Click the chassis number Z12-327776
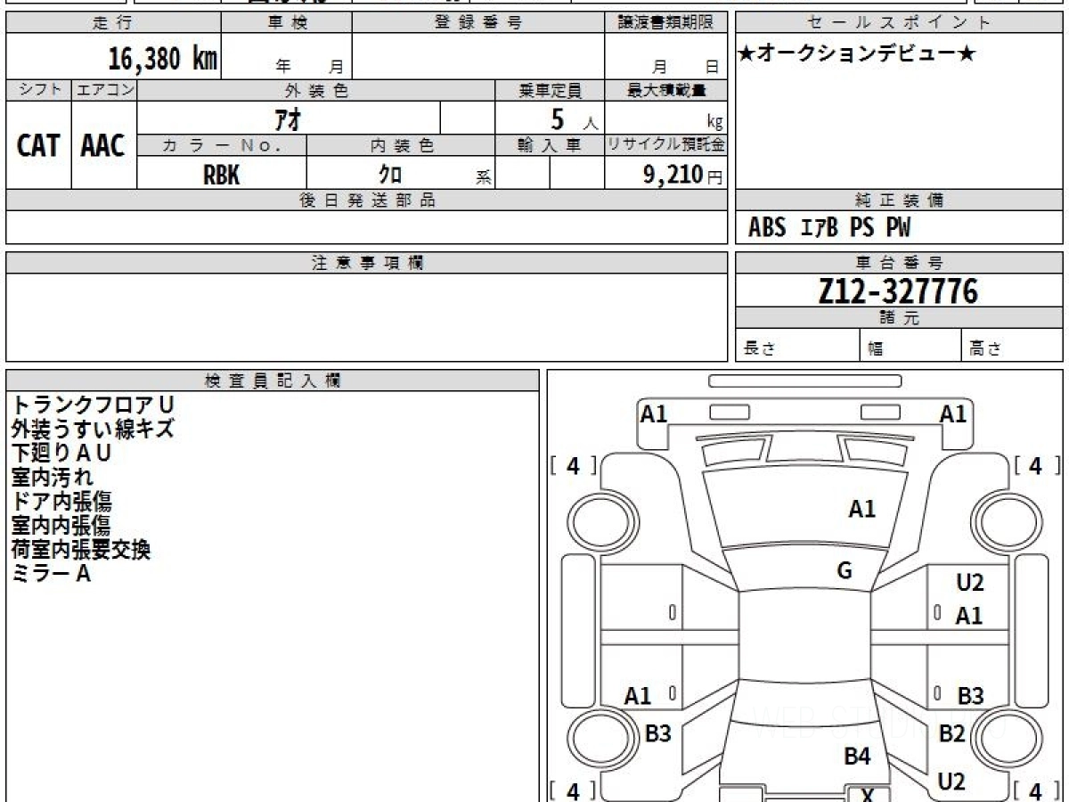The image size is (1069, 802). point(899,291)
